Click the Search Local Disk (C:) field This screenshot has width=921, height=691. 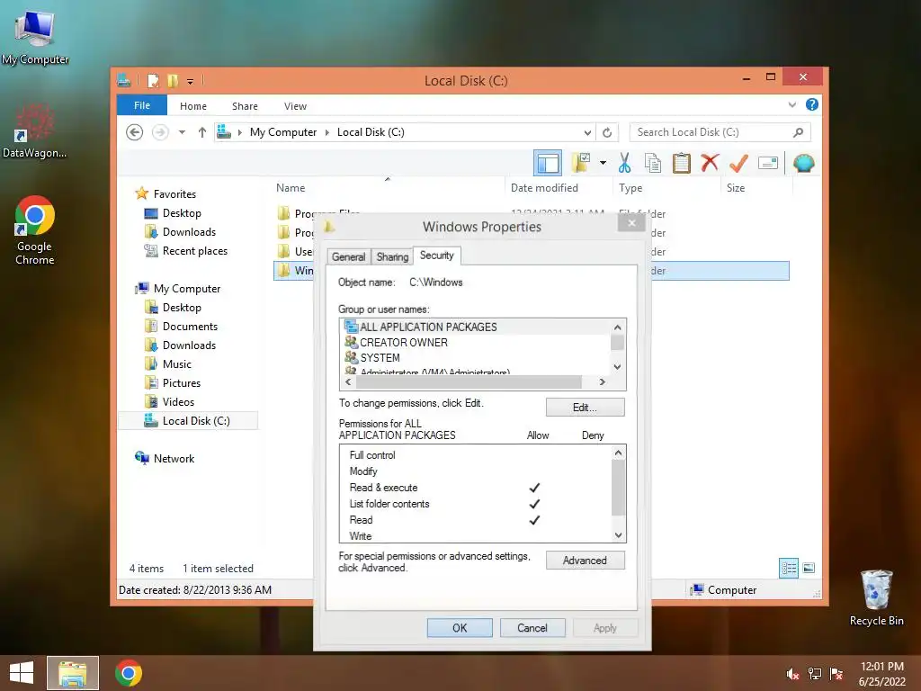click(x=720, y=132)
